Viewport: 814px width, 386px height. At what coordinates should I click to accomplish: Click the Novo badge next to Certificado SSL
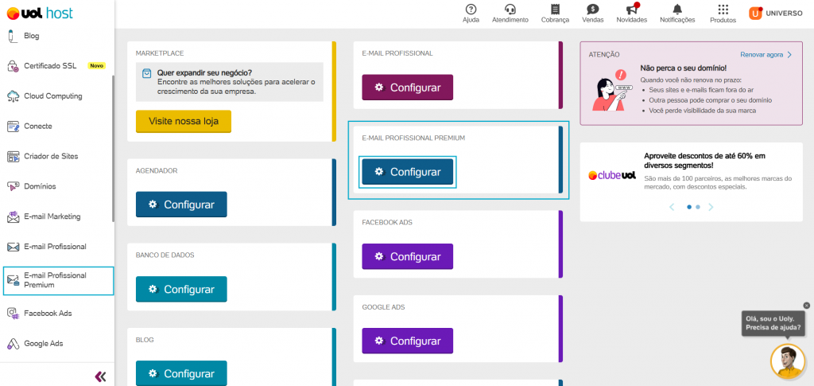96,66
